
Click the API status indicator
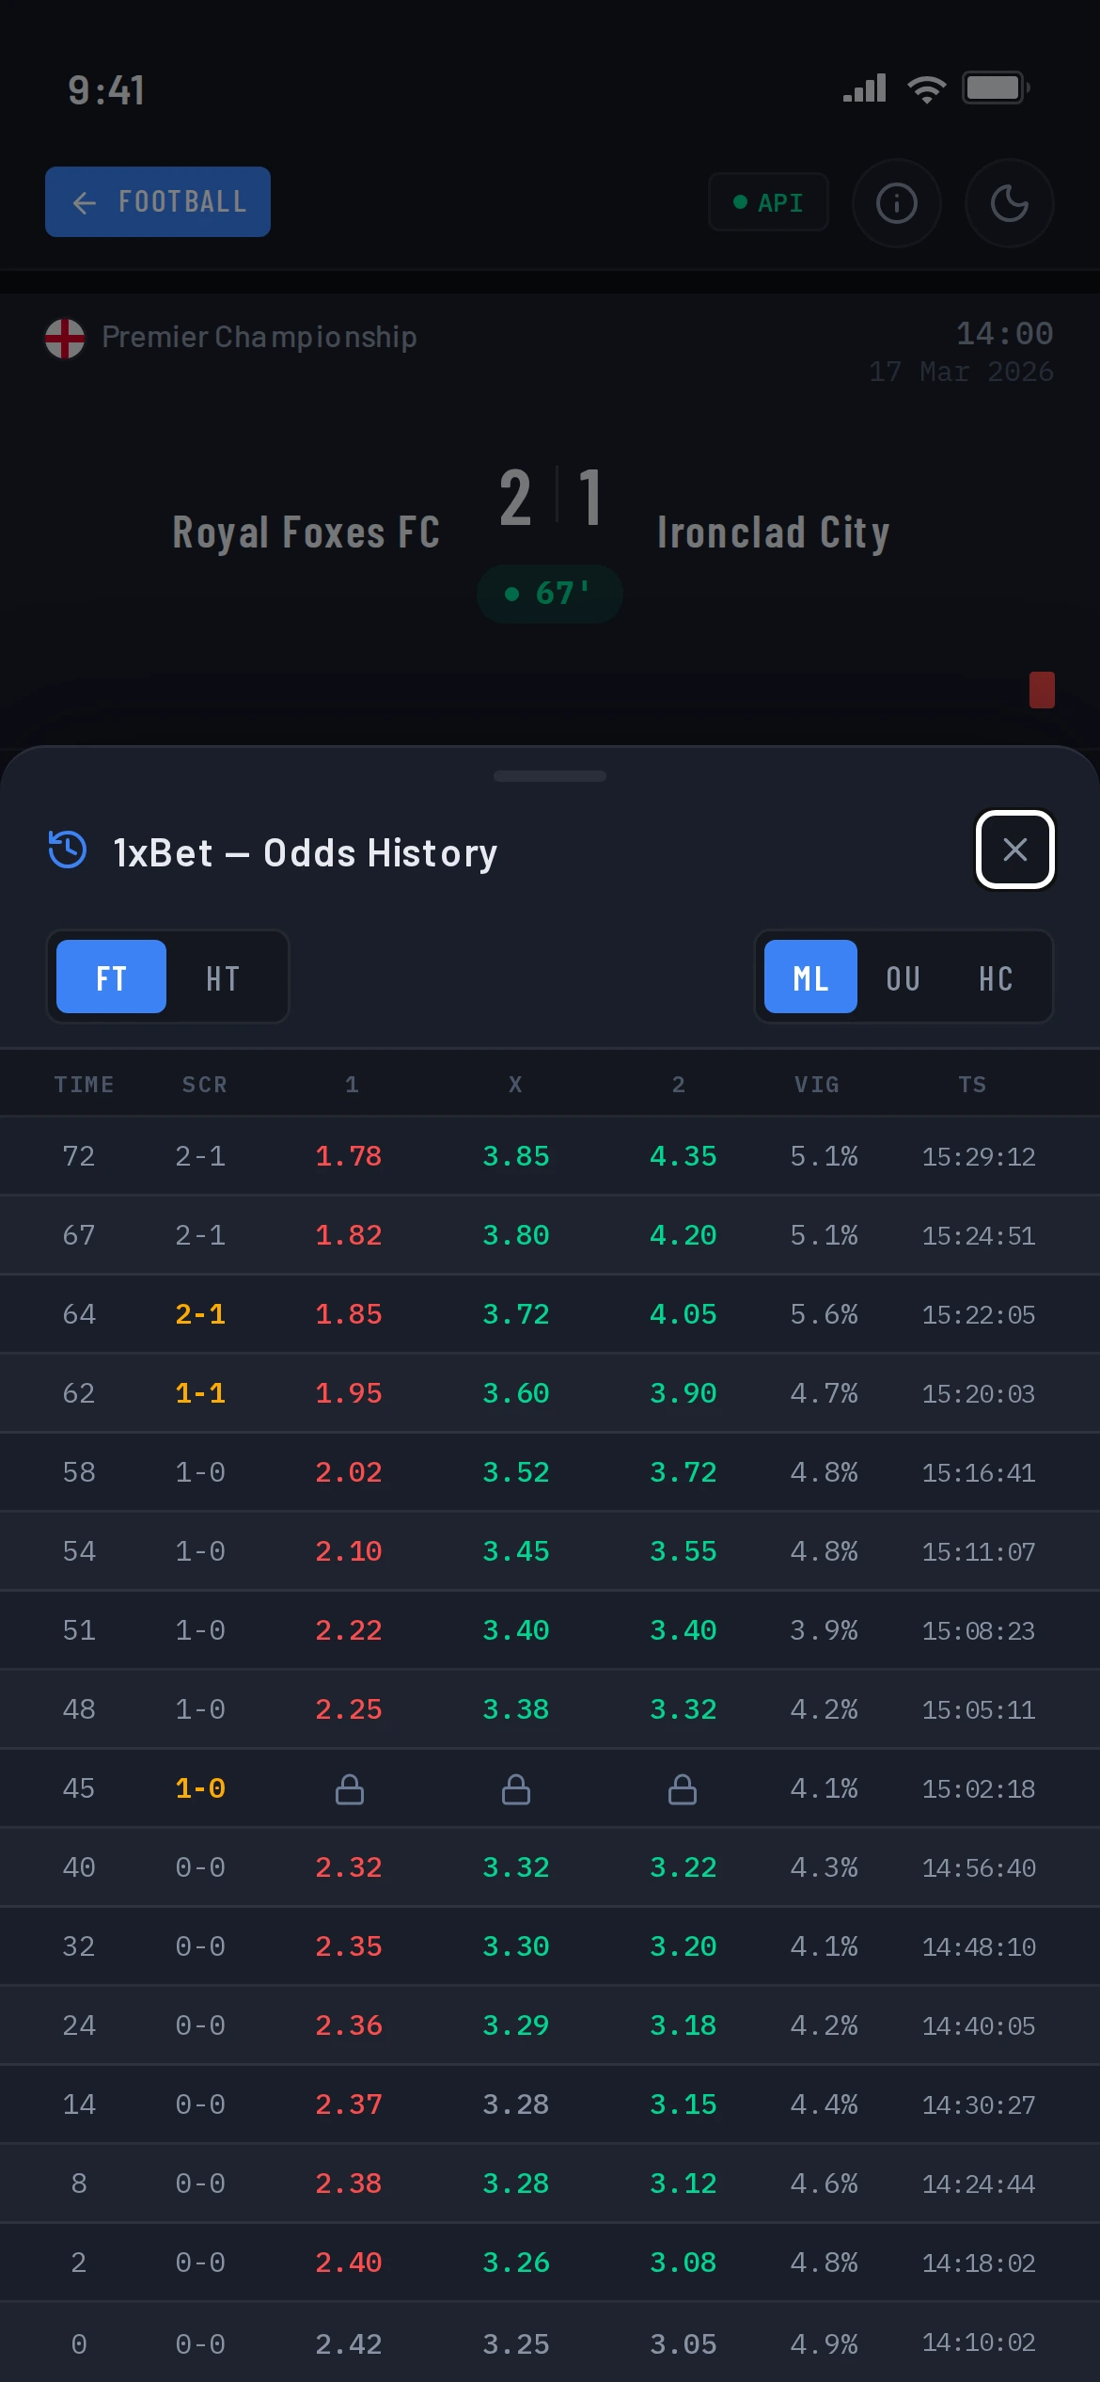pos(768,202)
